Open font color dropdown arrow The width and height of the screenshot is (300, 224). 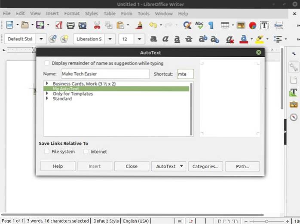pos(252,39)
